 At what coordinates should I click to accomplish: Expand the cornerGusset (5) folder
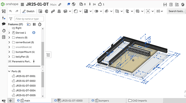(x=9, y=42)
